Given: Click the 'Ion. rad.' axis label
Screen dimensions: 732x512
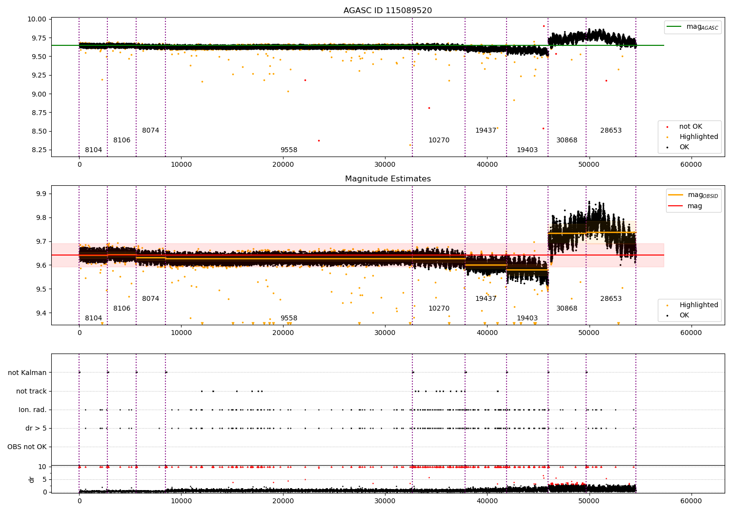Looking at the screenshot, I should point(33,410).
